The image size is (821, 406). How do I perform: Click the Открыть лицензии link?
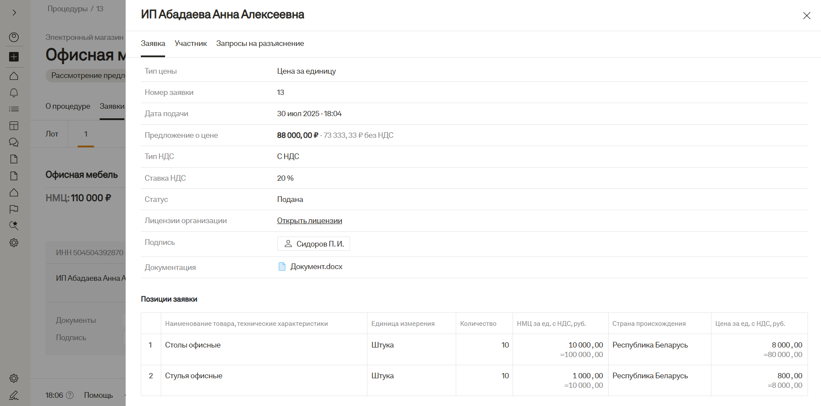click(x=309, y=221)
